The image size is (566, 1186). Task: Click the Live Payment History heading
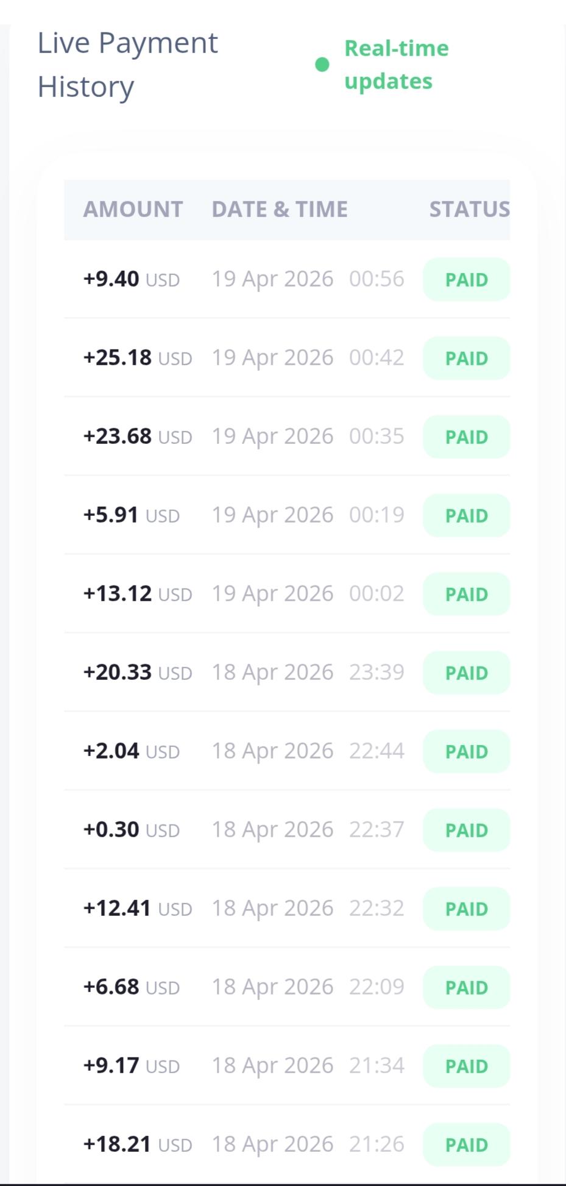click(128, 65)
